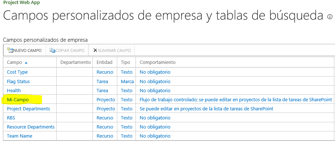Sort by the Departamento column header

pos(76,62)
